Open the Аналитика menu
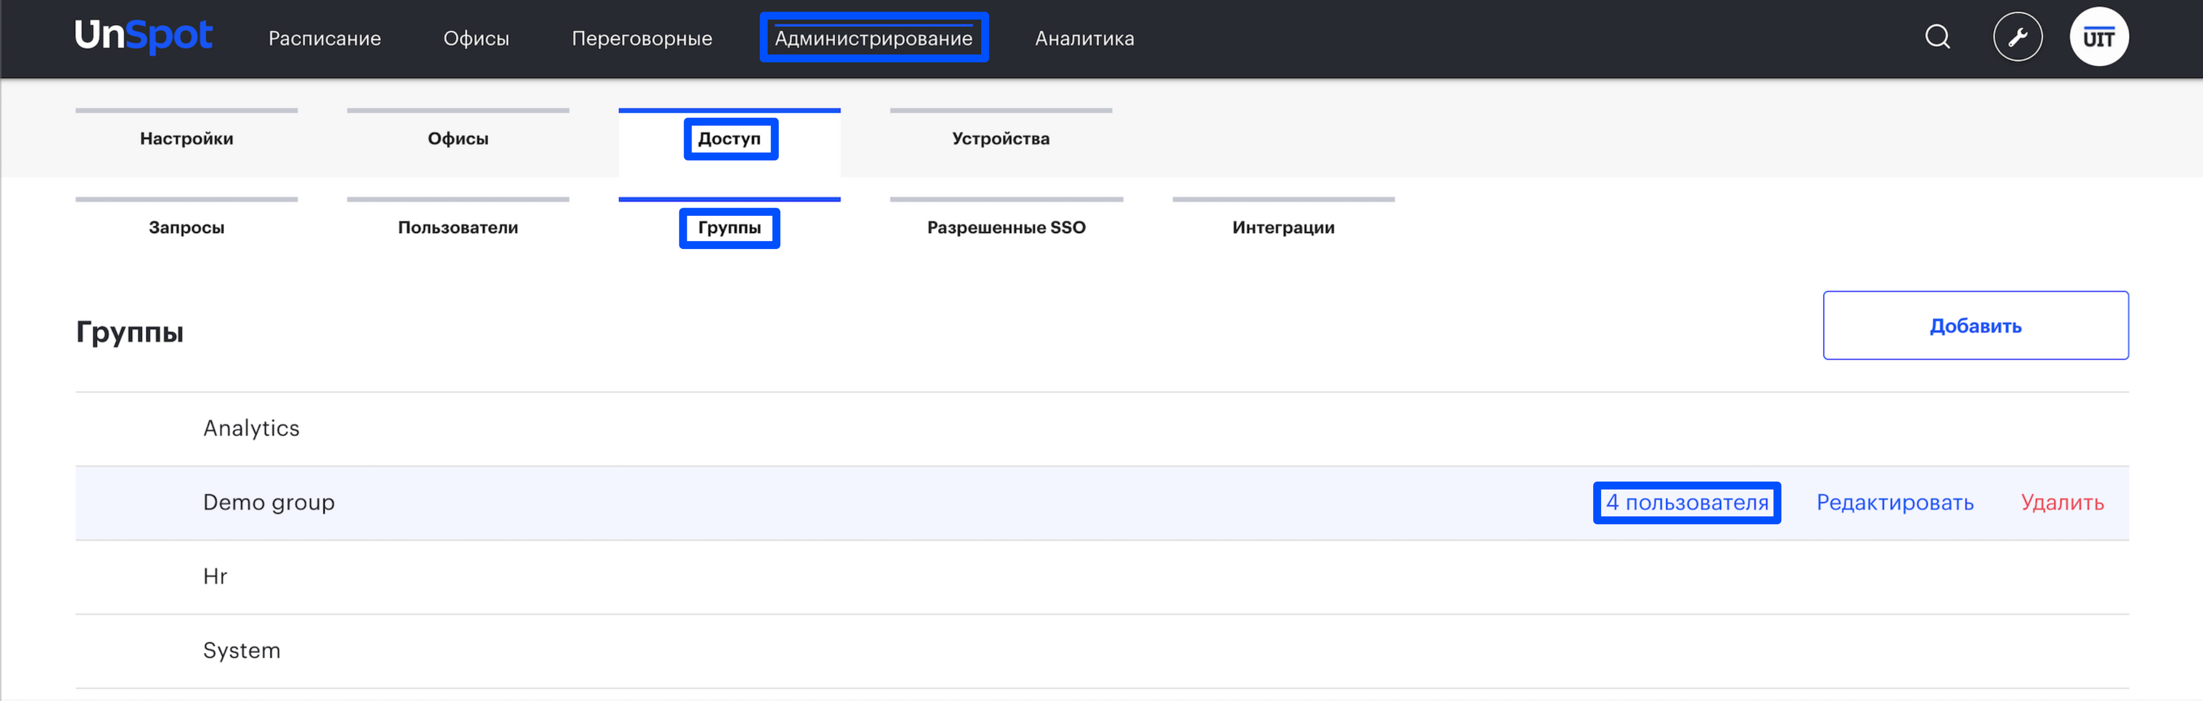2203x701 pixels. point(1084,39)
